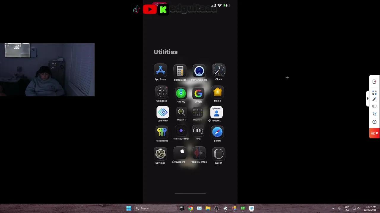Select the pen annotation tool
The height and width of the screenshot is (213, 380).
pos(374,99)
